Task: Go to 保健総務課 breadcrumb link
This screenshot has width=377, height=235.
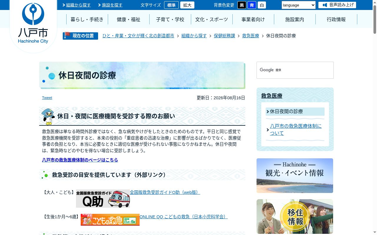Action: [x=224, y=36]
